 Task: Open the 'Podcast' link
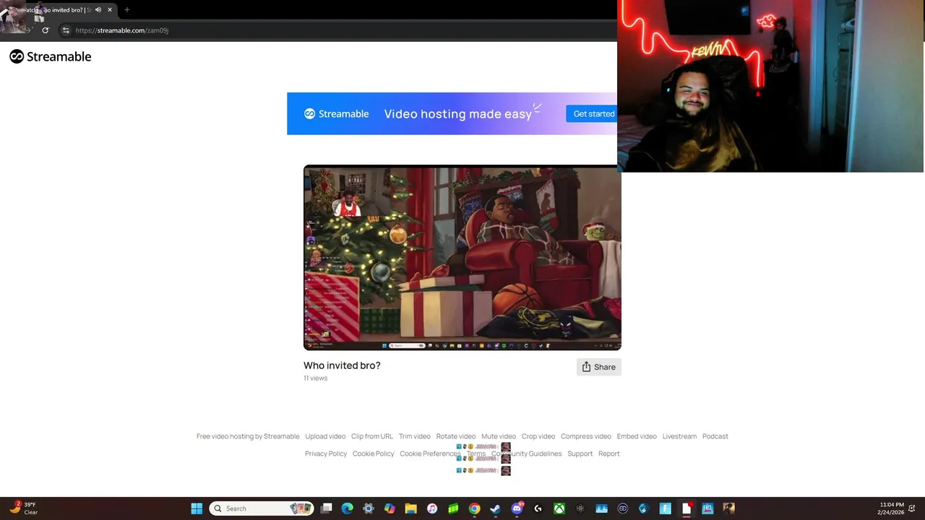coord(715,436)
